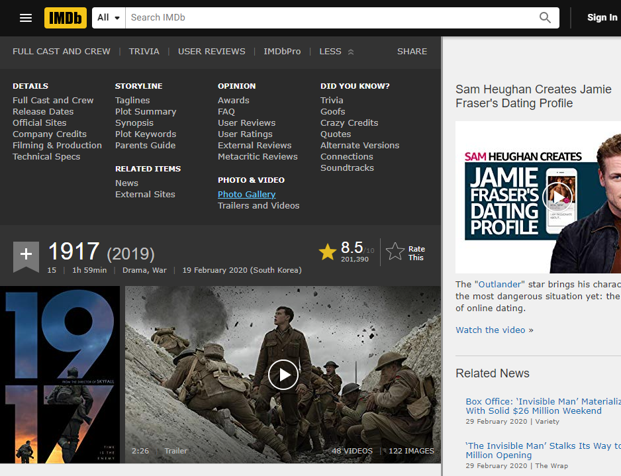The image size is (621, 476).
Task: Open Photo Gallery link
Action: click(x=247, y=195)
